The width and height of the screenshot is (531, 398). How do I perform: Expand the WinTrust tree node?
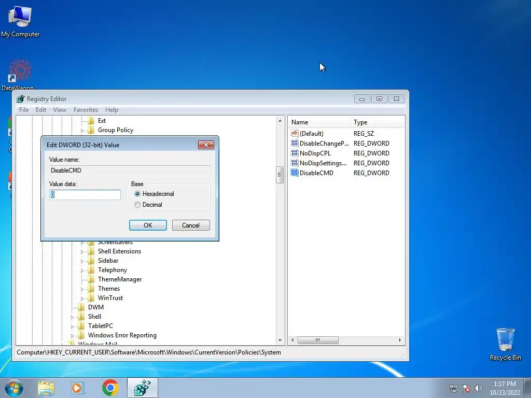point(82,298)
